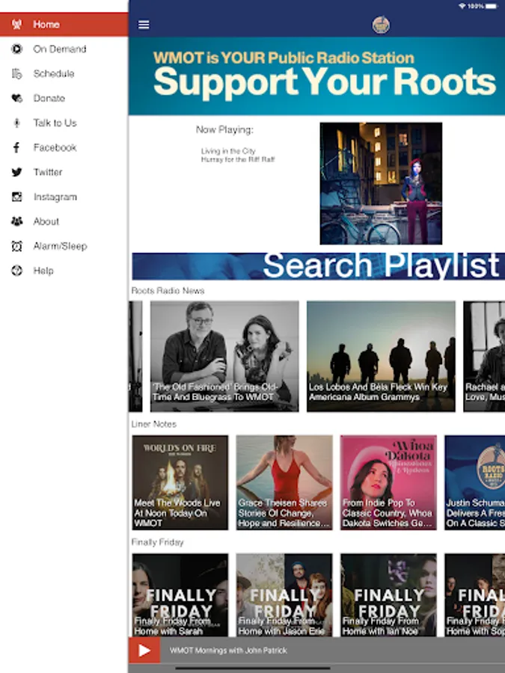The image size is (505, 673).
Task: Open the About menu entry
Action: click(64, 221)
